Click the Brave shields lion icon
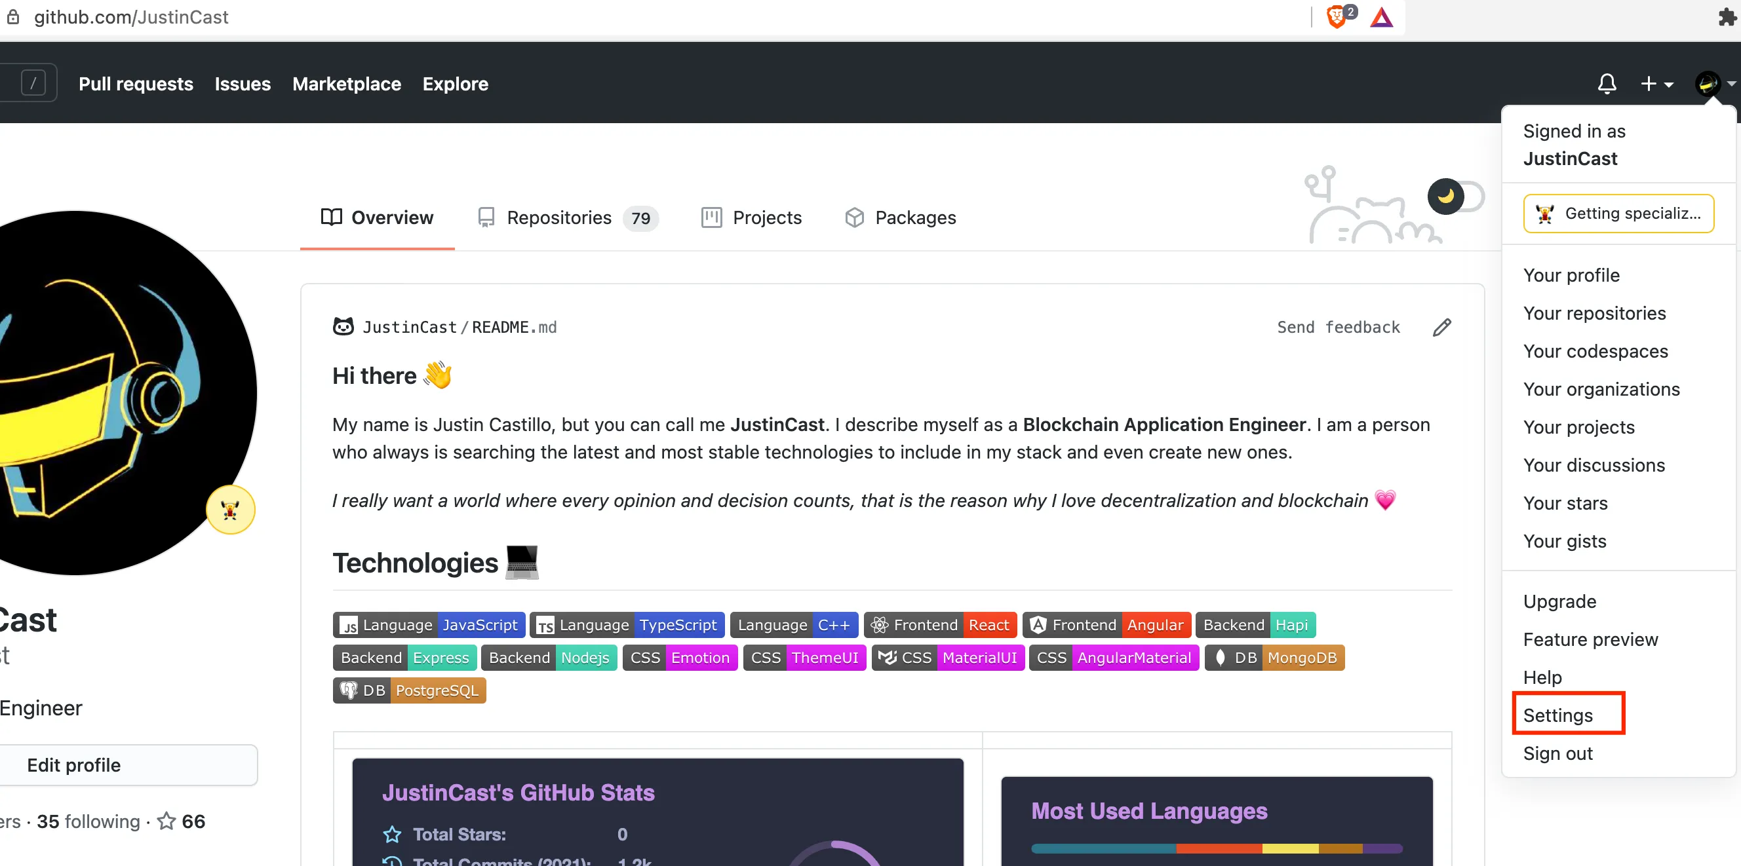Screen dimensions: 1741x866 [1336, 16]
